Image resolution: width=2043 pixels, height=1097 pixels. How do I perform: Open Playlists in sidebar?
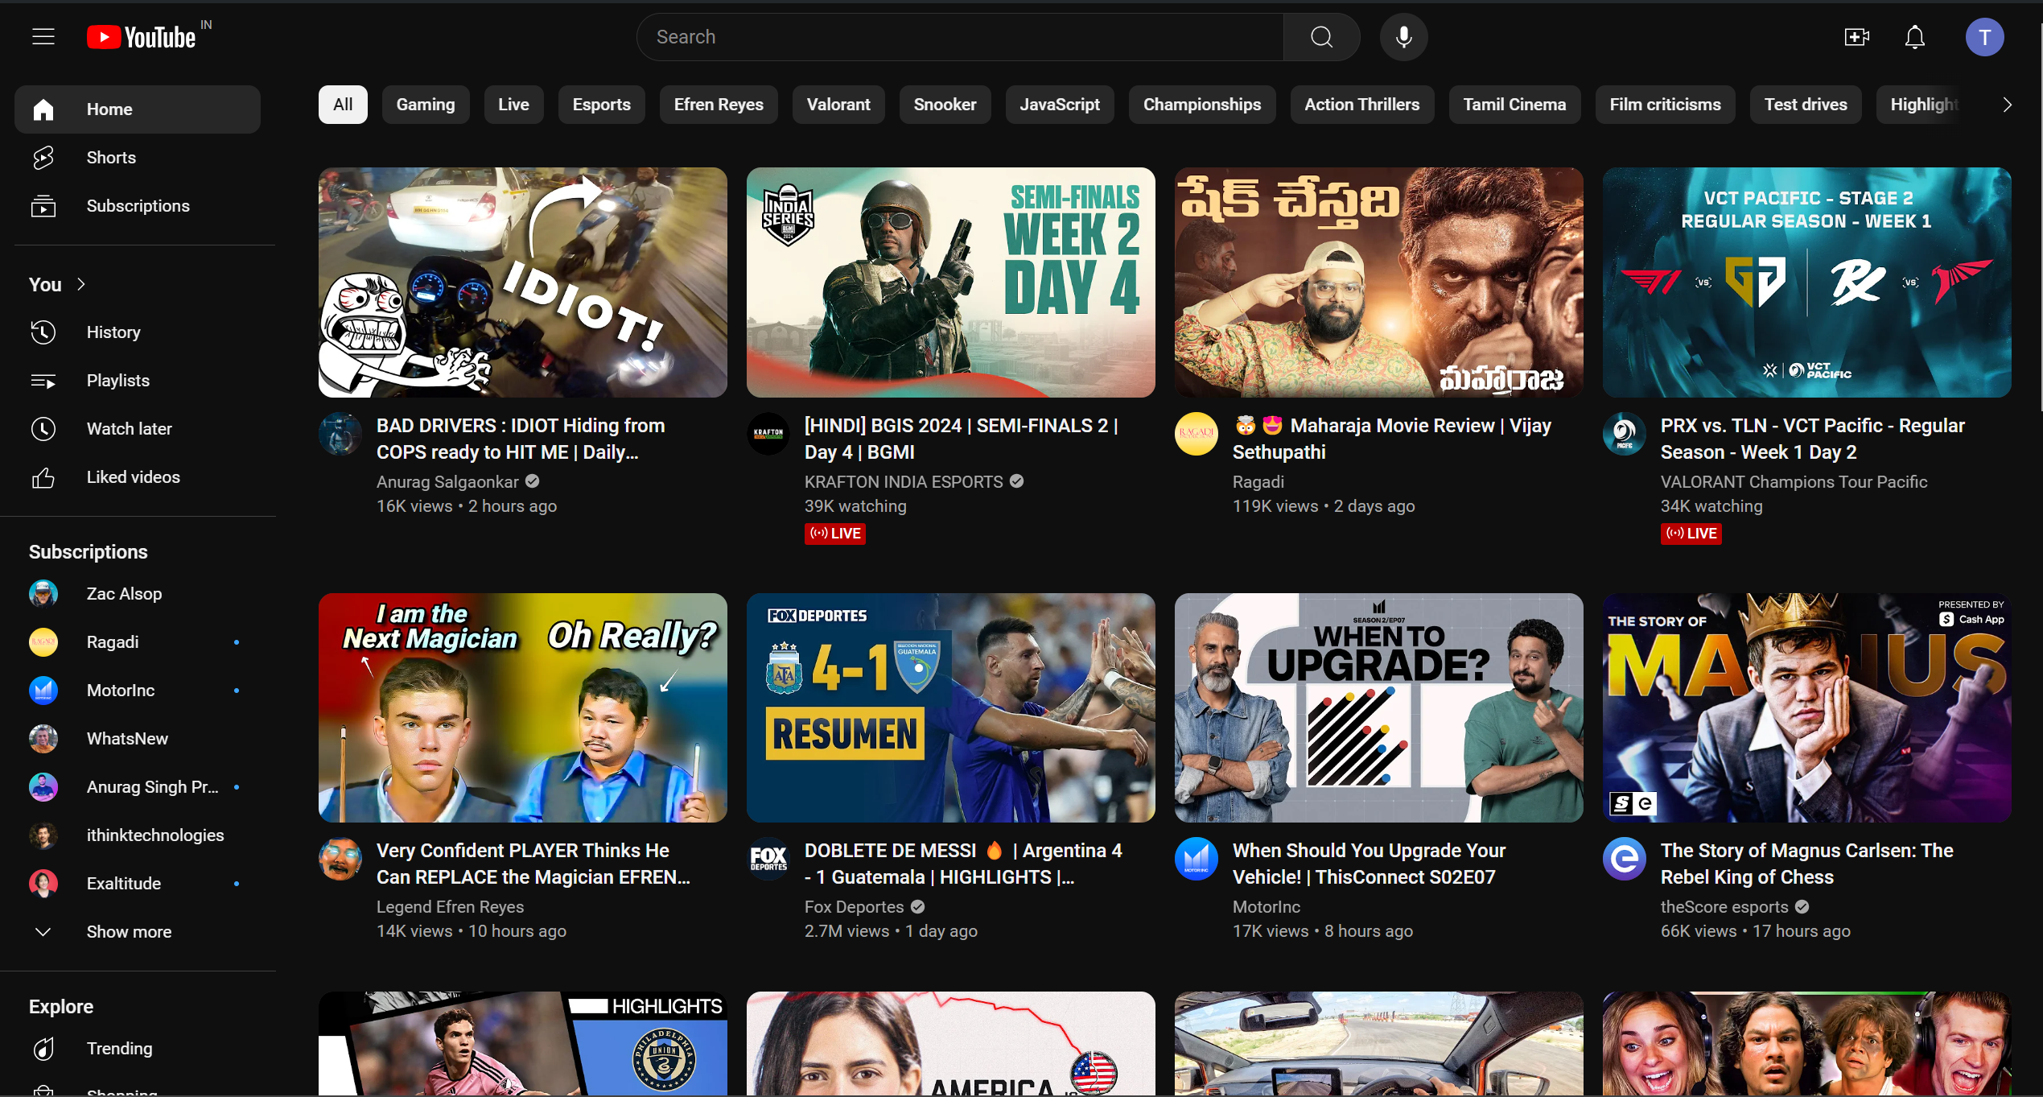click(138, 381)
